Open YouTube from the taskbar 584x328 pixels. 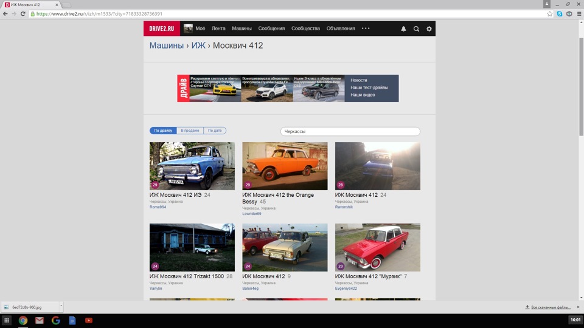(89, 320)
